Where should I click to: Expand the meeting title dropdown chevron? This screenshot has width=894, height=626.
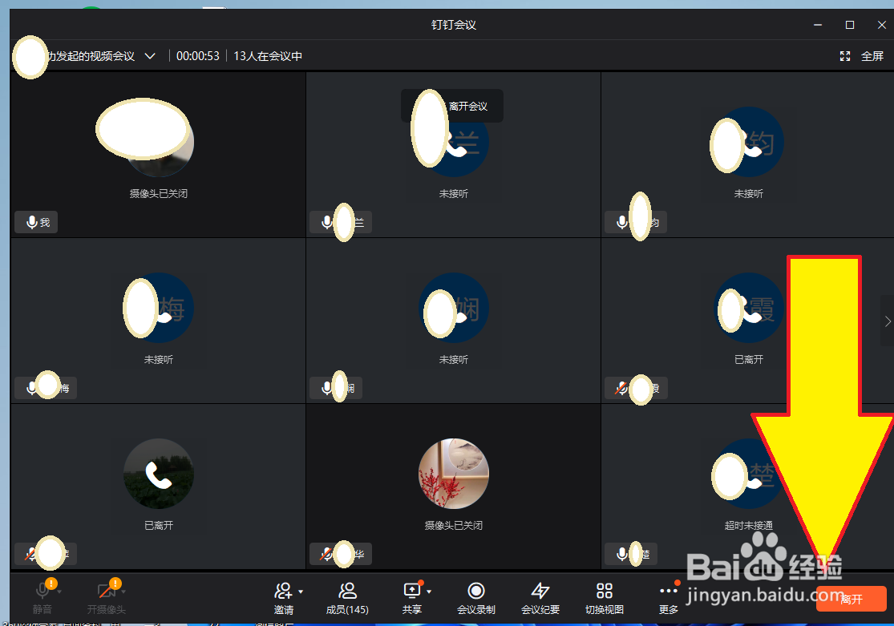coord(150,56)
